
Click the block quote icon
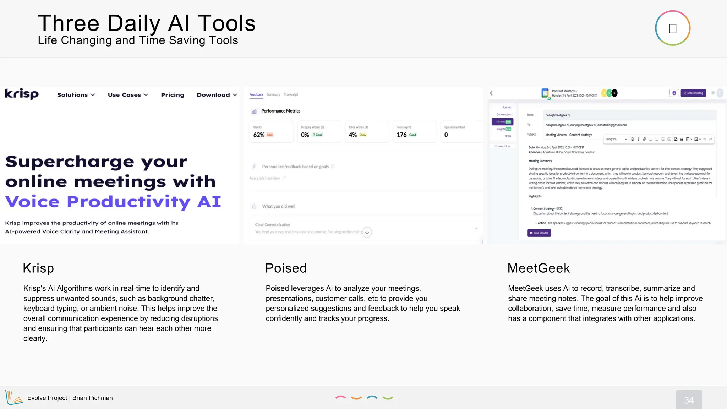click(x=682, y=139)
